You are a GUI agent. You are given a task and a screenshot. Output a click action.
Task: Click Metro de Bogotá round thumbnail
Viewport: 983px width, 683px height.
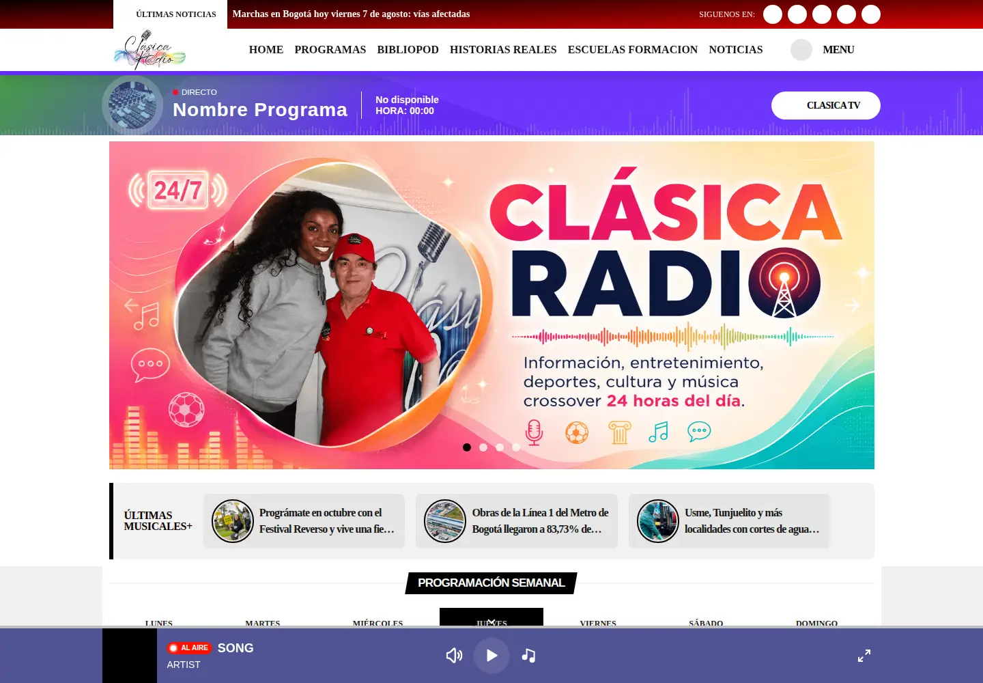445,521
